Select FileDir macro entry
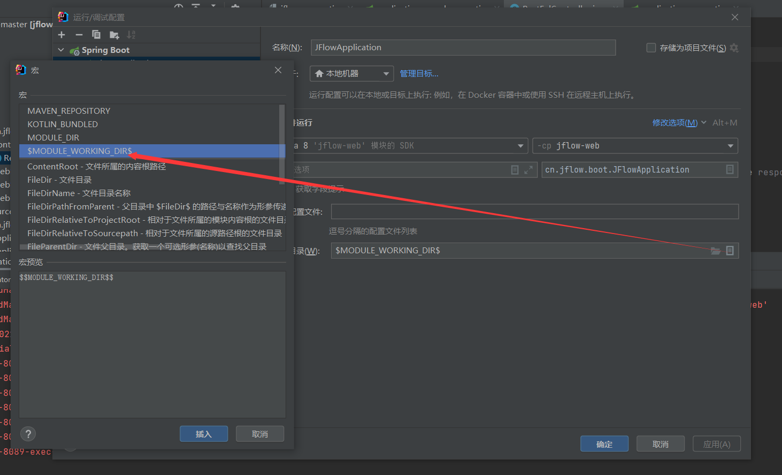Viewport: 782px width, 475px height. [149, 180]
